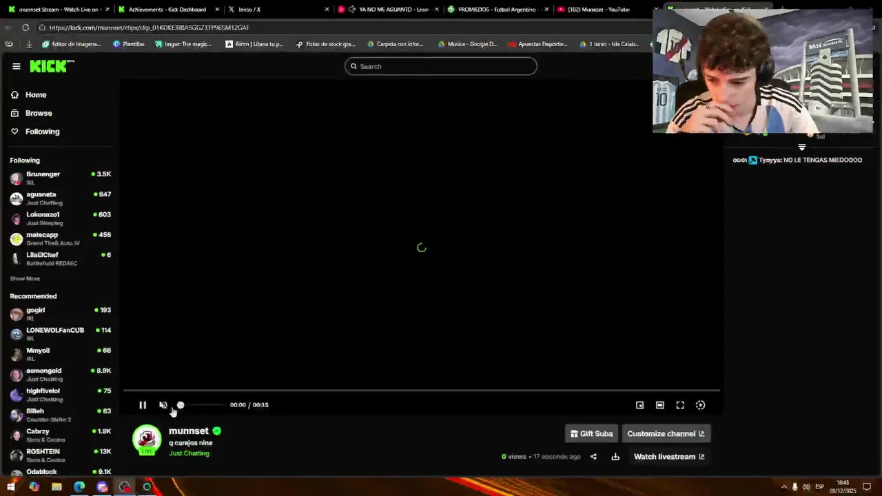
Task: Open Following in sidebar
Action: tap(42, 132)
